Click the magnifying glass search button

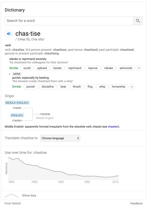[138, 21]
